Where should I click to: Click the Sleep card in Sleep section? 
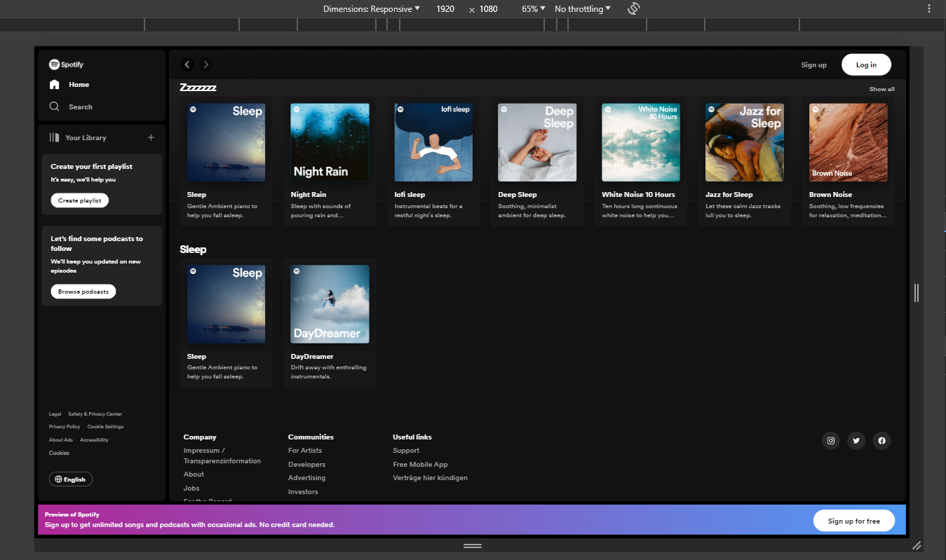227,323
